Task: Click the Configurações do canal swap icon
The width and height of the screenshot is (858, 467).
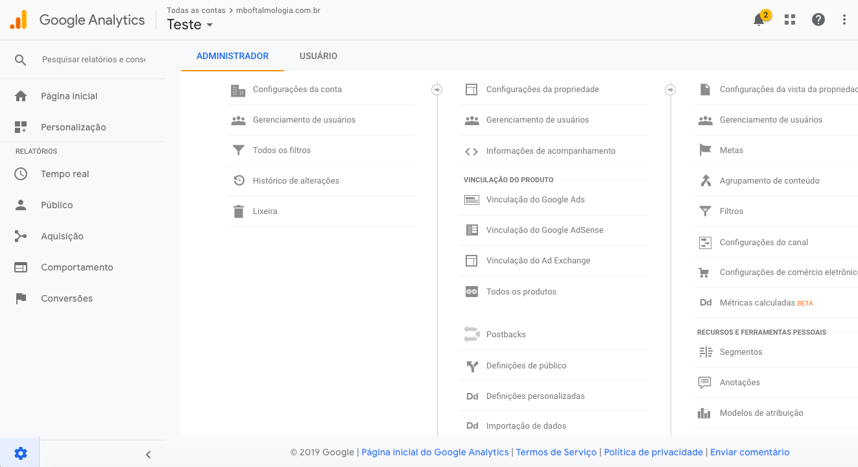Action: click(705, 243)
